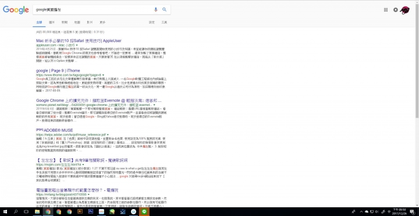The height and width of the screenshot is (216, 419).
Task: Open File Explorer from taskbar
Action: 37,212
